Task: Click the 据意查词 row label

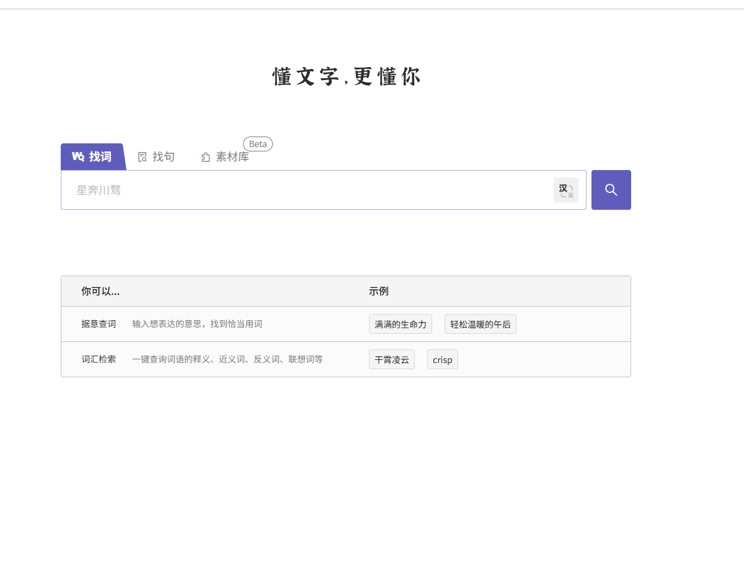Action: (x=98, y=324)
